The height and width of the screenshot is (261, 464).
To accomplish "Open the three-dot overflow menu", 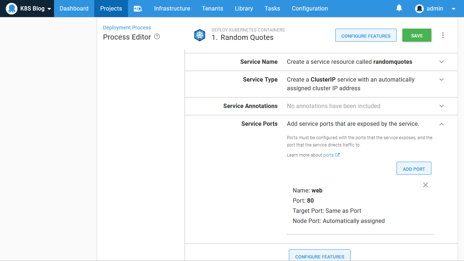I will pos(443,35).
